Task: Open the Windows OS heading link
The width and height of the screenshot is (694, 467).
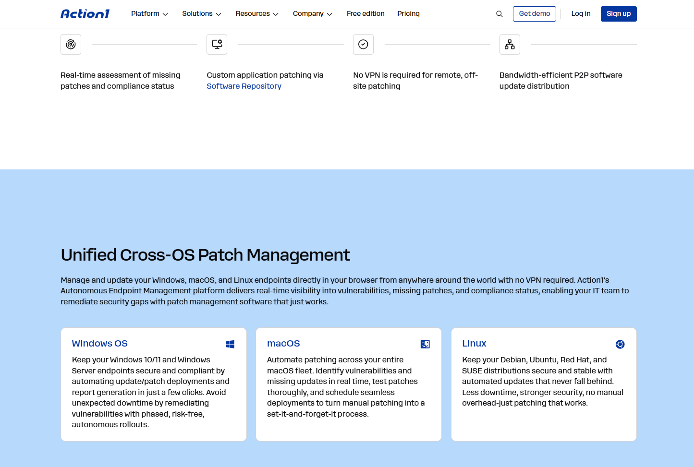Action: [100, 344]
